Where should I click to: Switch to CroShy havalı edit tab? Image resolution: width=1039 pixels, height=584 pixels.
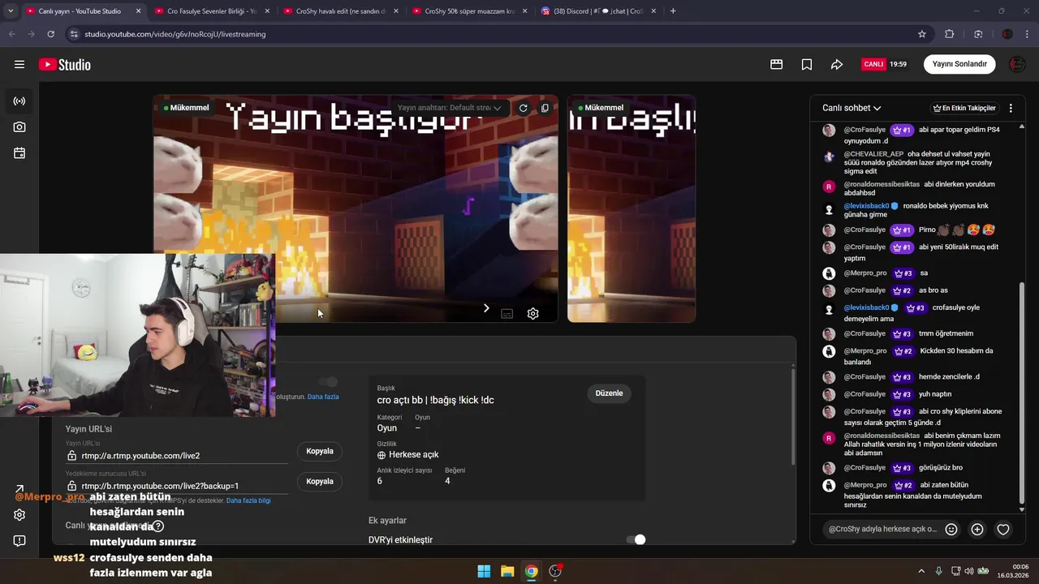click(340, 11)
